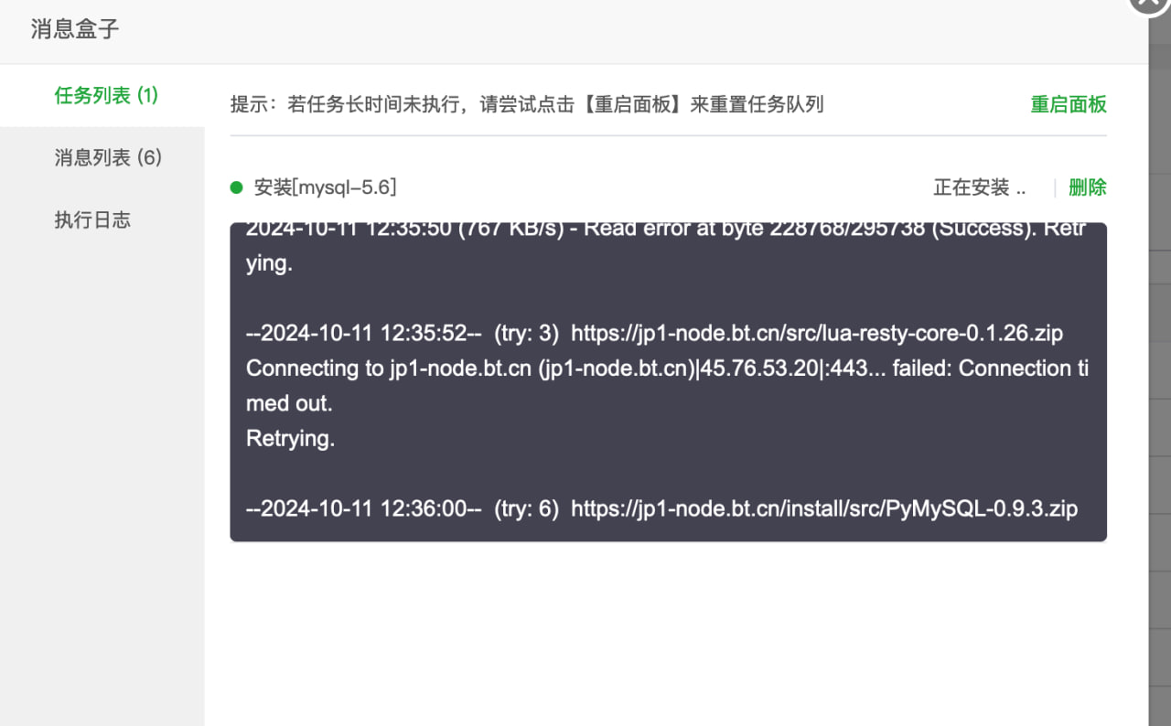Screen dimensions: 1171x726
Task: Click the green status dot for mysql-5.6
Action: pyautogui.click(x=237, y=187)
